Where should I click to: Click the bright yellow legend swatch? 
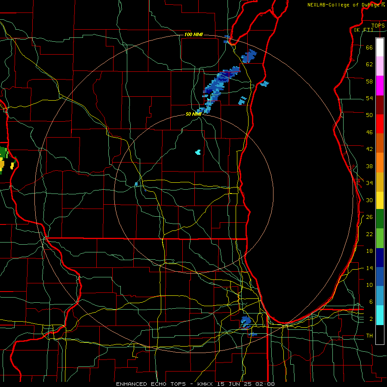coord(380,200)
